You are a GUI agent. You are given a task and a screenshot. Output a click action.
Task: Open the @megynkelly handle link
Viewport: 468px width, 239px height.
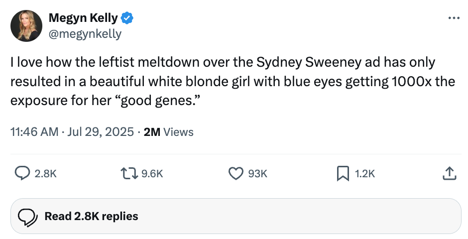coord(85,34)
